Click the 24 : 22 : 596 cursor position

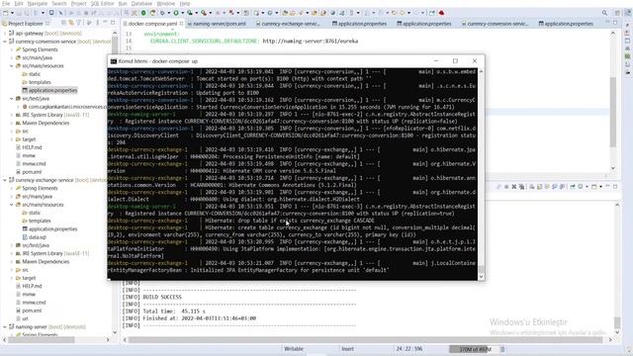point(409,349)
